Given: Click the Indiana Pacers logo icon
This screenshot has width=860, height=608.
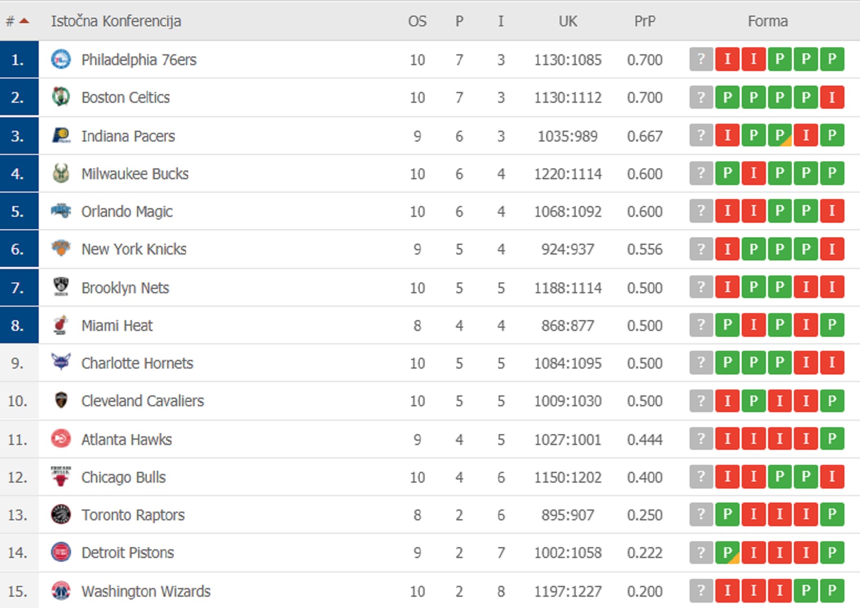Looking at the screenshot, I should (61, 136).
